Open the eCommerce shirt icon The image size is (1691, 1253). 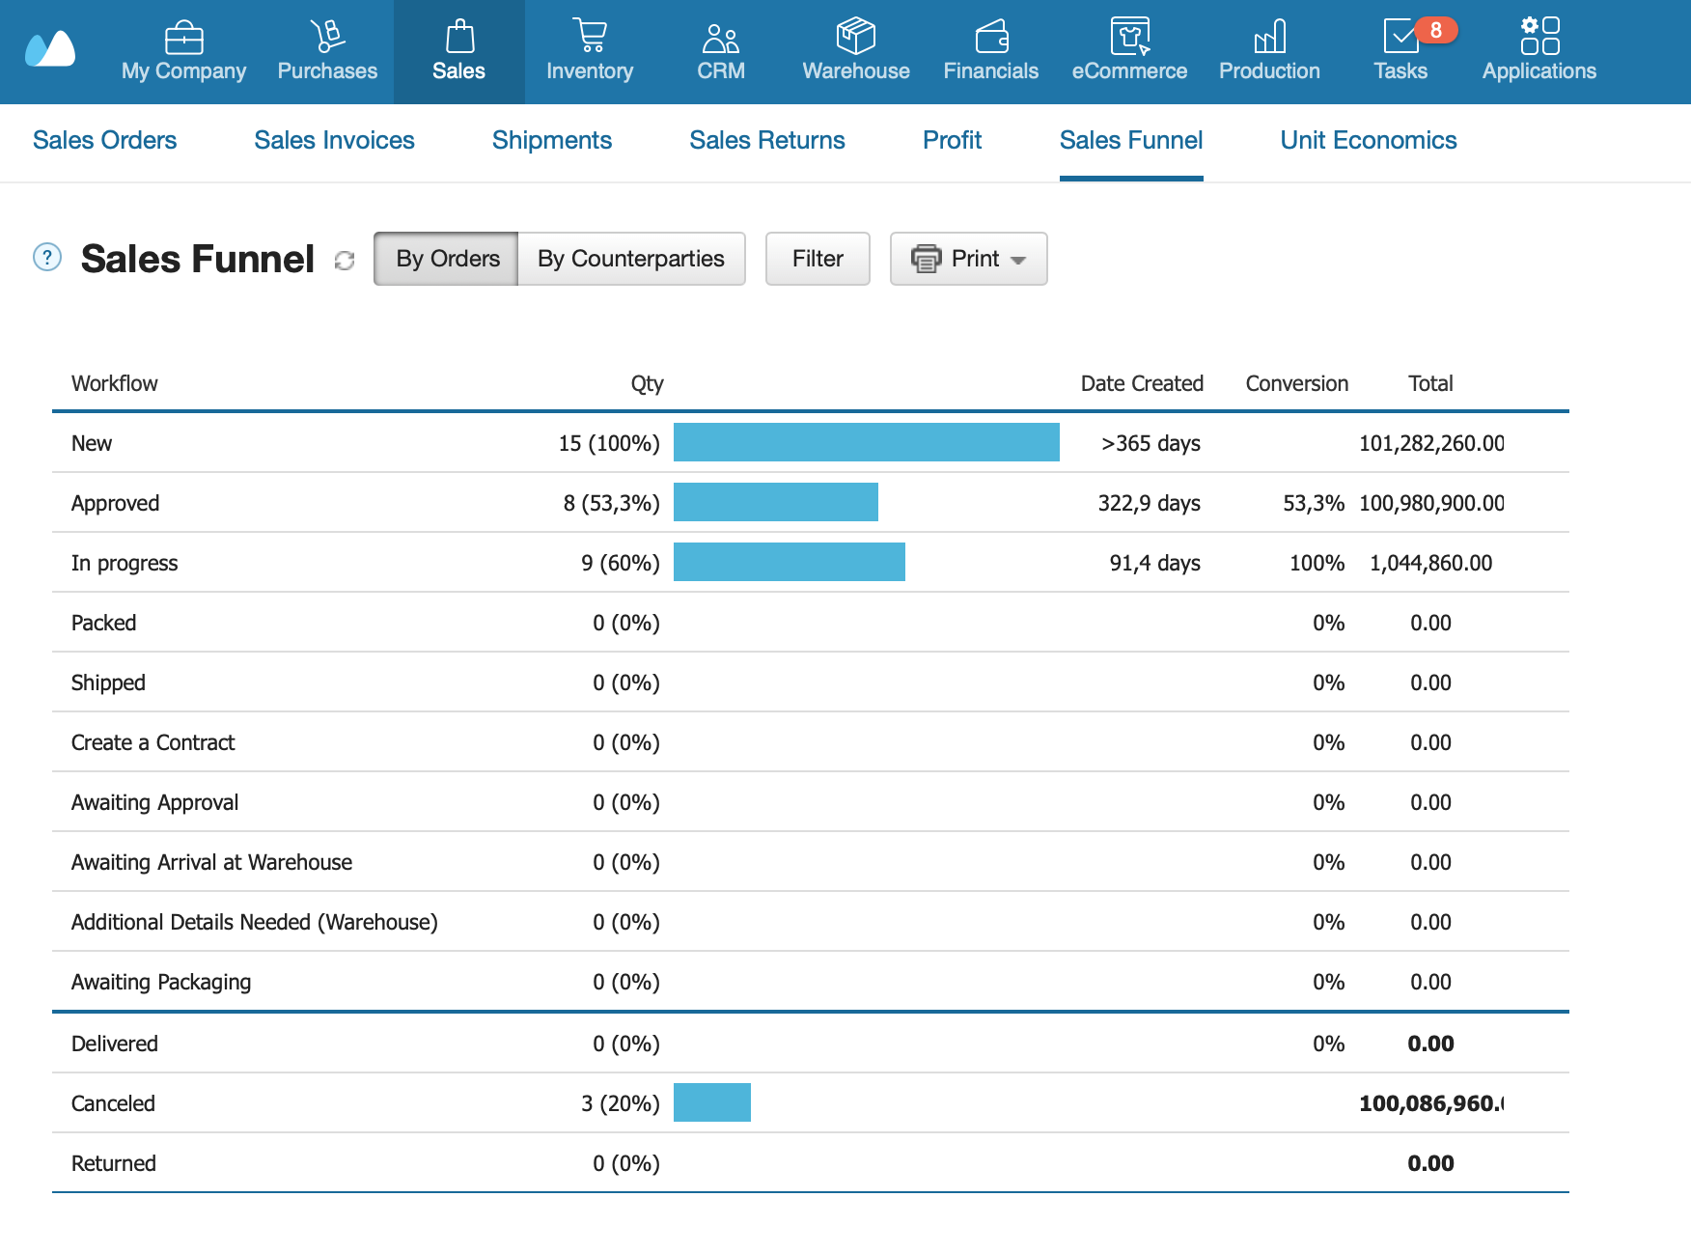pos(1129,36)
